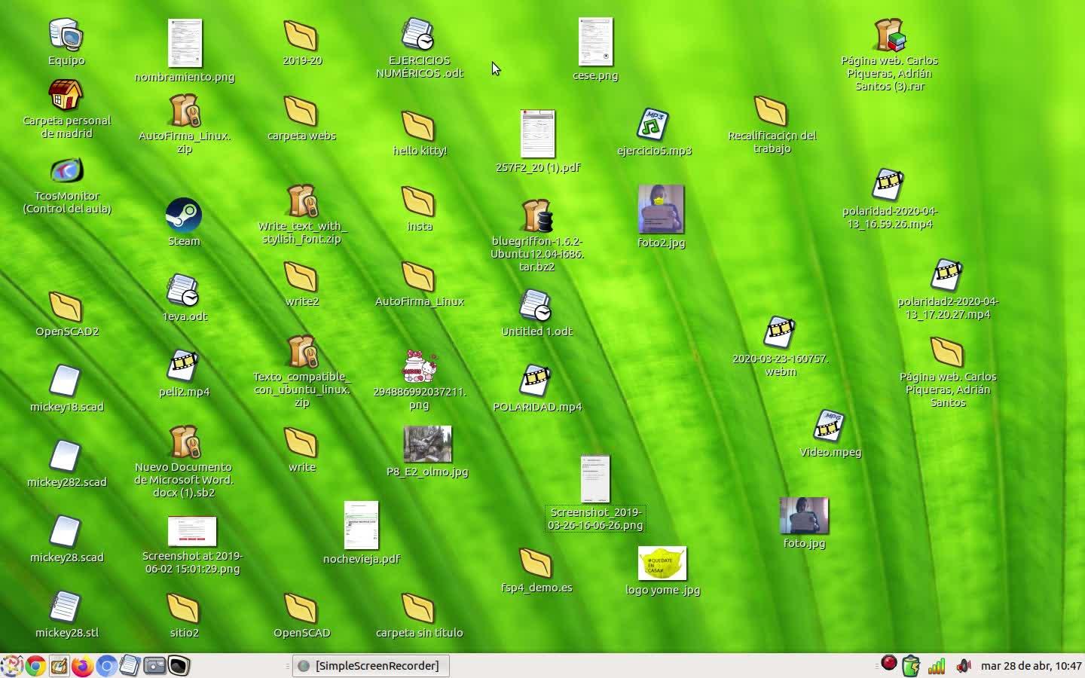Open the screenshot camera launcher in panel
Screen dimensions: 1085x678
(154, 666)
